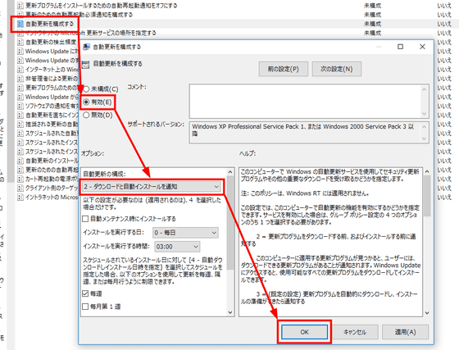Open the インストールを実行する日 dropdown (0 - 毎日)
This screenshot has height=350, width=459.
185,233
